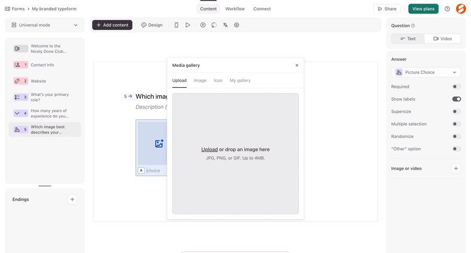471x253 pixels.
Task: Open the orange user avatar menu
Action: click(x=461, y=9)
